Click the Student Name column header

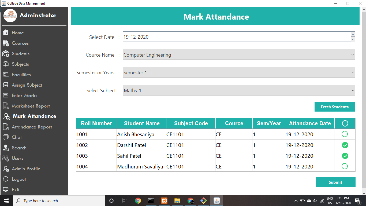click(142, 123)
